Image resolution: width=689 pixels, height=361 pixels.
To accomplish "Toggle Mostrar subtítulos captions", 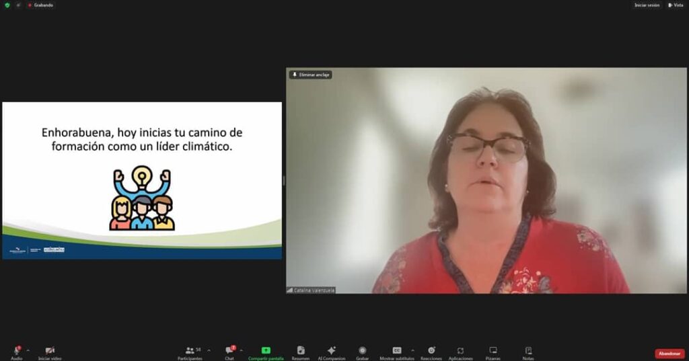I will coord(397,352).
